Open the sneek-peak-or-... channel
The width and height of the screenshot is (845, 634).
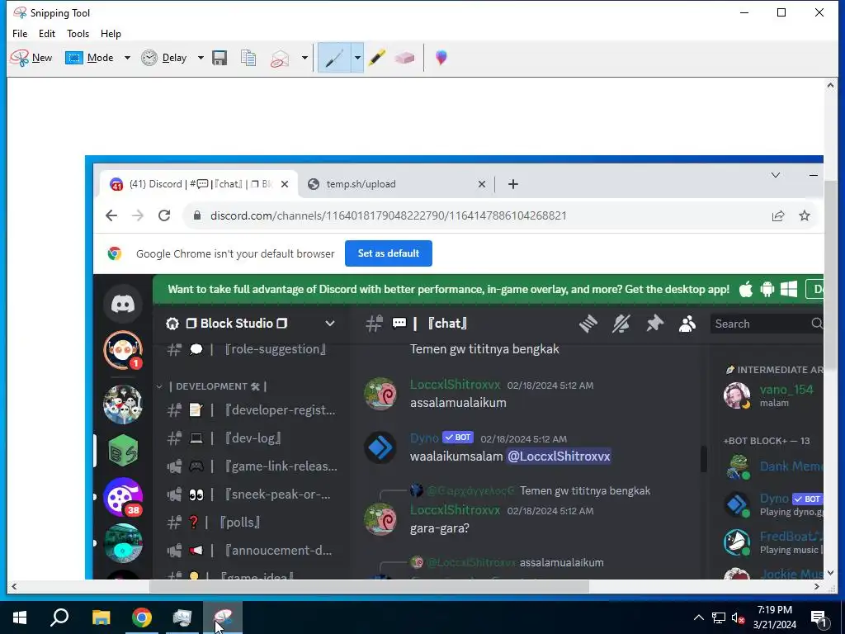251,494
